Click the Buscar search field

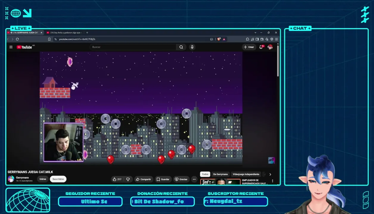click(133, 47)
